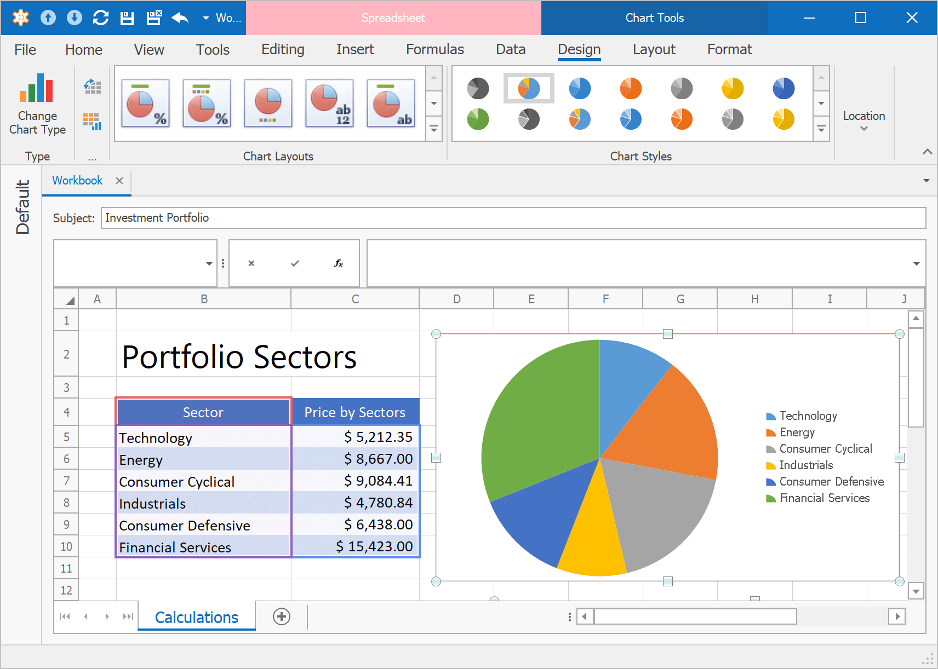Click the Select Data icon
Screen dimensions: 938x669
(x=92, y=121)
